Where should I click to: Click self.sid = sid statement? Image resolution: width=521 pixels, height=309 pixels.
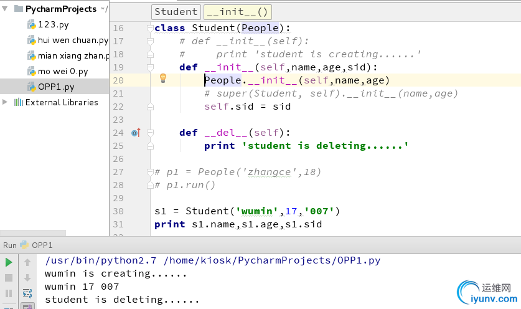(248, 107)
